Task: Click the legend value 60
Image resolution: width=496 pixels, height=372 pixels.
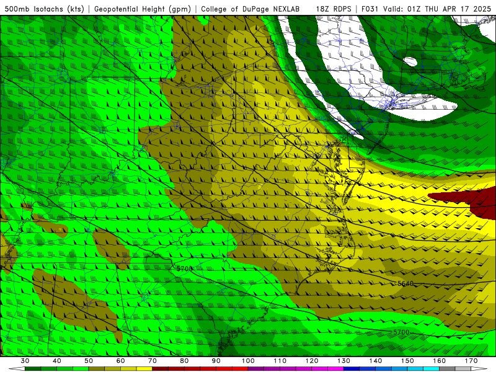Action: pyautogui.click(x=120, y=361)
